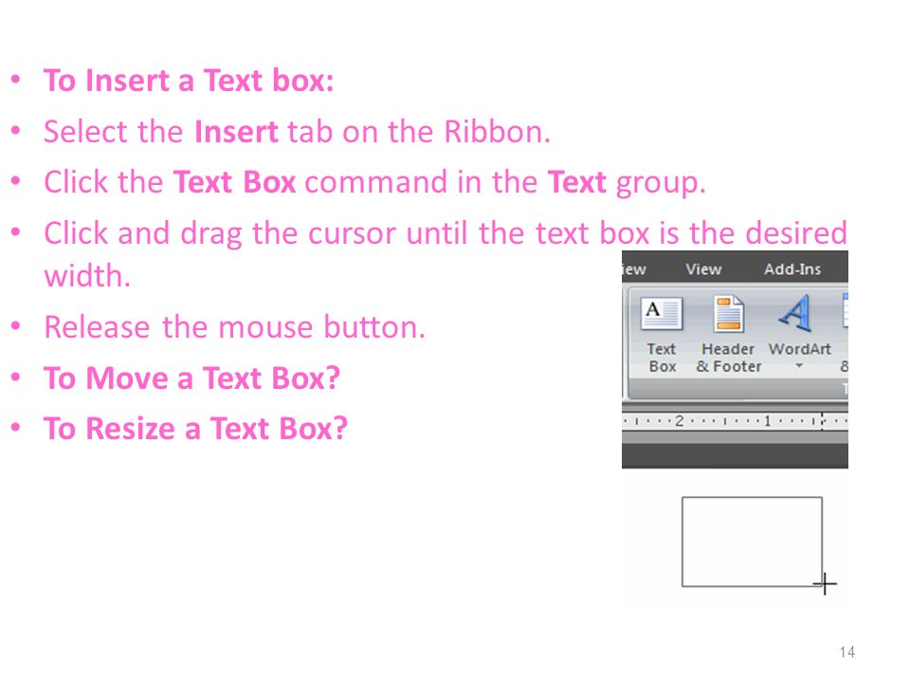Click the Text Box command icon

[x=662, y=314]
